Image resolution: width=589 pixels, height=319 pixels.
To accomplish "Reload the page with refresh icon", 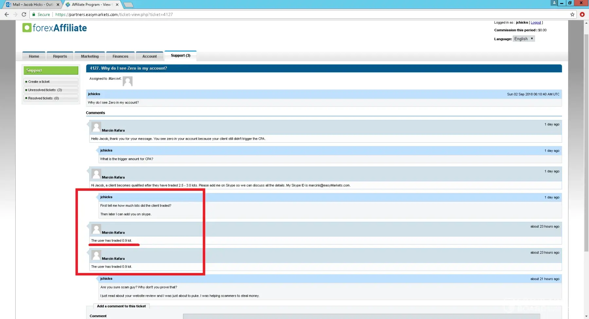I will pos(24,14).
